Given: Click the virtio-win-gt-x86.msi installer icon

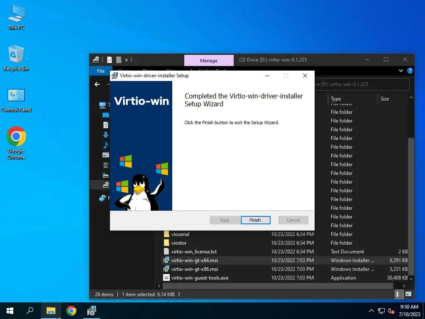Looking at the screenshot, I should pyautogui.click(x=166, y=269).
